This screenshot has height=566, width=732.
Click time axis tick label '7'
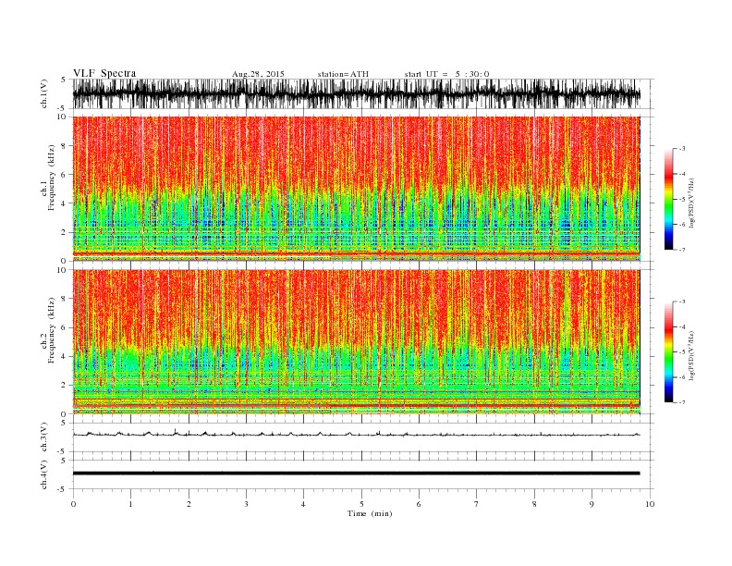tap(477, 504)
